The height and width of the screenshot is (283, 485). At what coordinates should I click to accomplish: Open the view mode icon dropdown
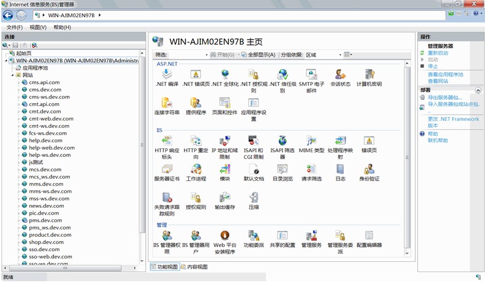point(348,55)
